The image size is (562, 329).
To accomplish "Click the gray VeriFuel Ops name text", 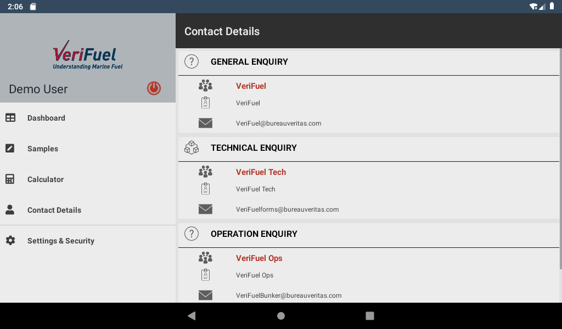I will pos(255,275).
